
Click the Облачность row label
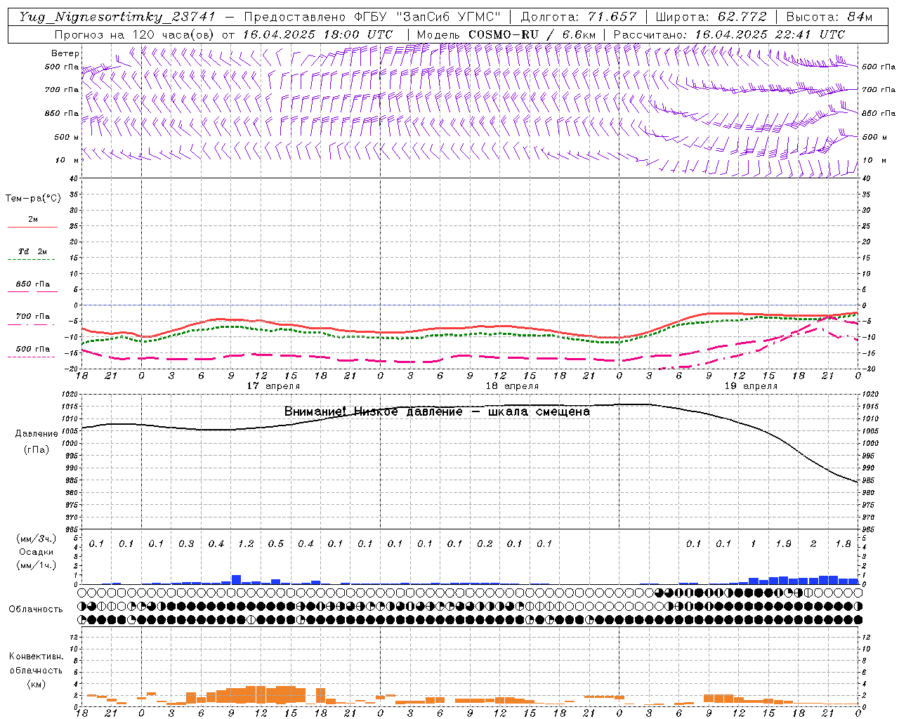[36, 609]
